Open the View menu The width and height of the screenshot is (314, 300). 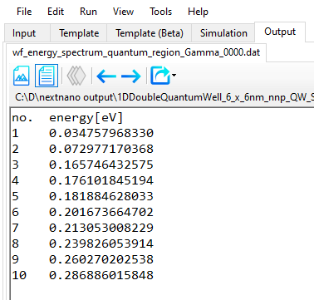pyautogui.click(x=123, y=12)
